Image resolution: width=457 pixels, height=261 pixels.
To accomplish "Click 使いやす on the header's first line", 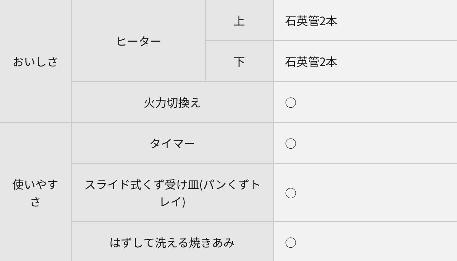I will [36, 185].
